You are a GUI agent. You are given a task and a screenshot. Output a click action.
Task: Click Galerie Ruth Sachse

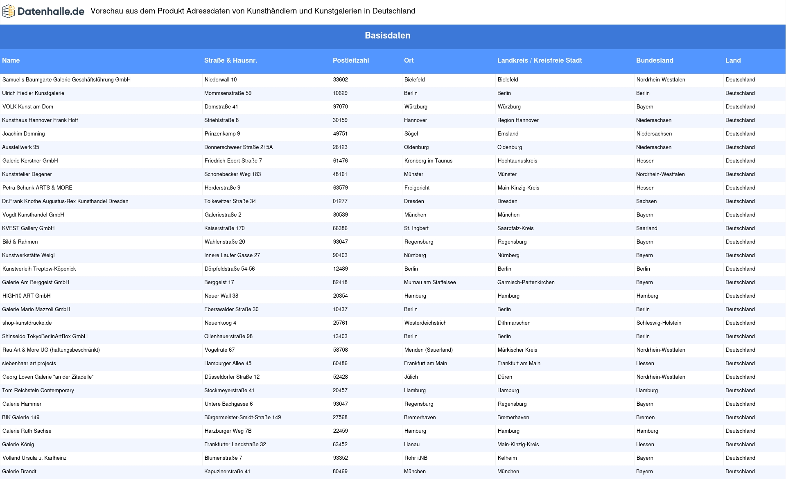pos(27,431)
